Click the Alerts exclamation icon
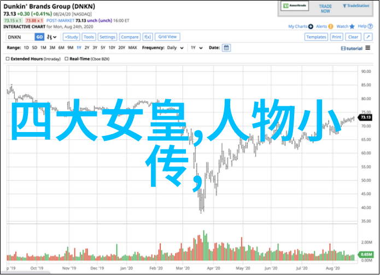Viewport: 380px width, 275px height. pyautogui.click(x=331, y=26)
